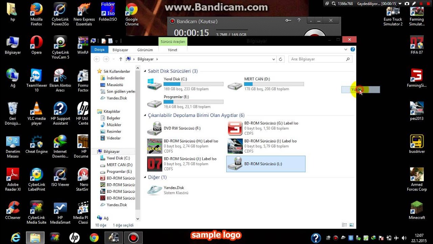Click the Programlar (E:) capacity bar
This screenshot has height=244, width=433.
(193, 102)
